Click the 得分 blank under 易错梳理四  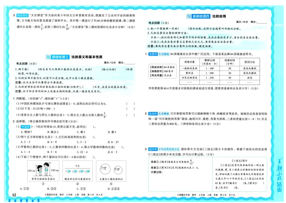[262, 22]
